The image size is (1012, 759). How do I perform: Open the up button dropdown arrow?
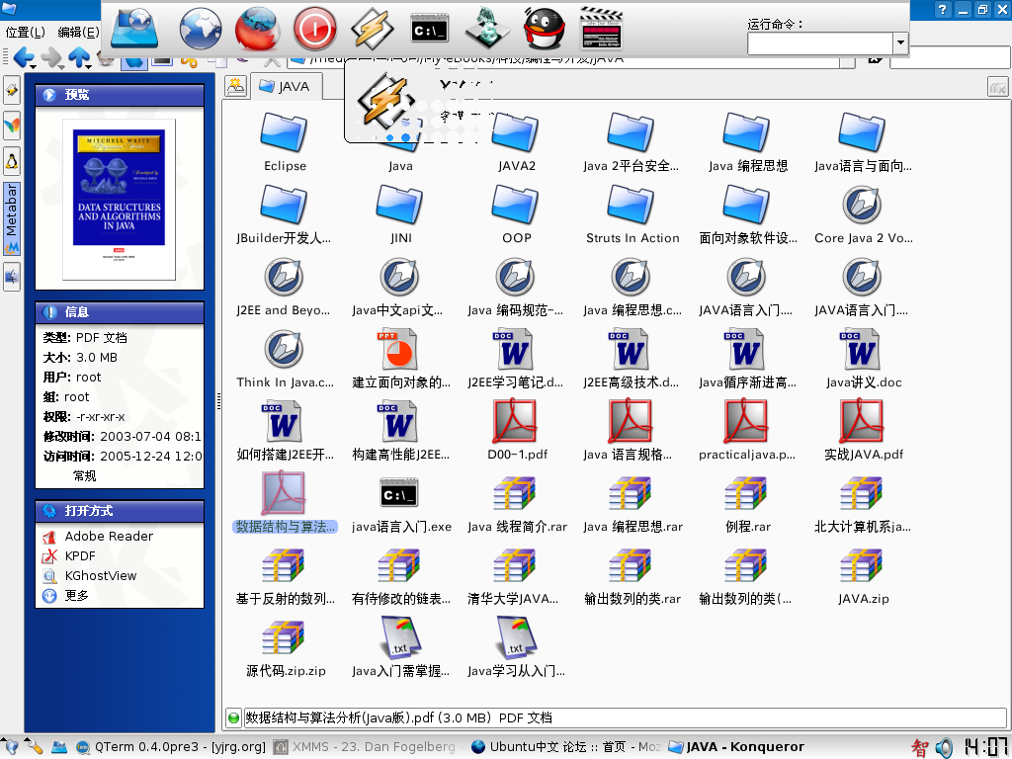pyautogui.click(x=90, y=65)
